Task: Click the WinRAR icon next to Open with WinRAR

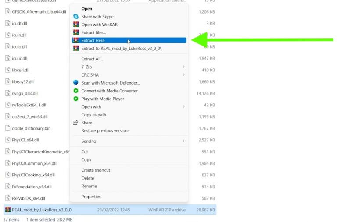Action: tap(76, 25)
